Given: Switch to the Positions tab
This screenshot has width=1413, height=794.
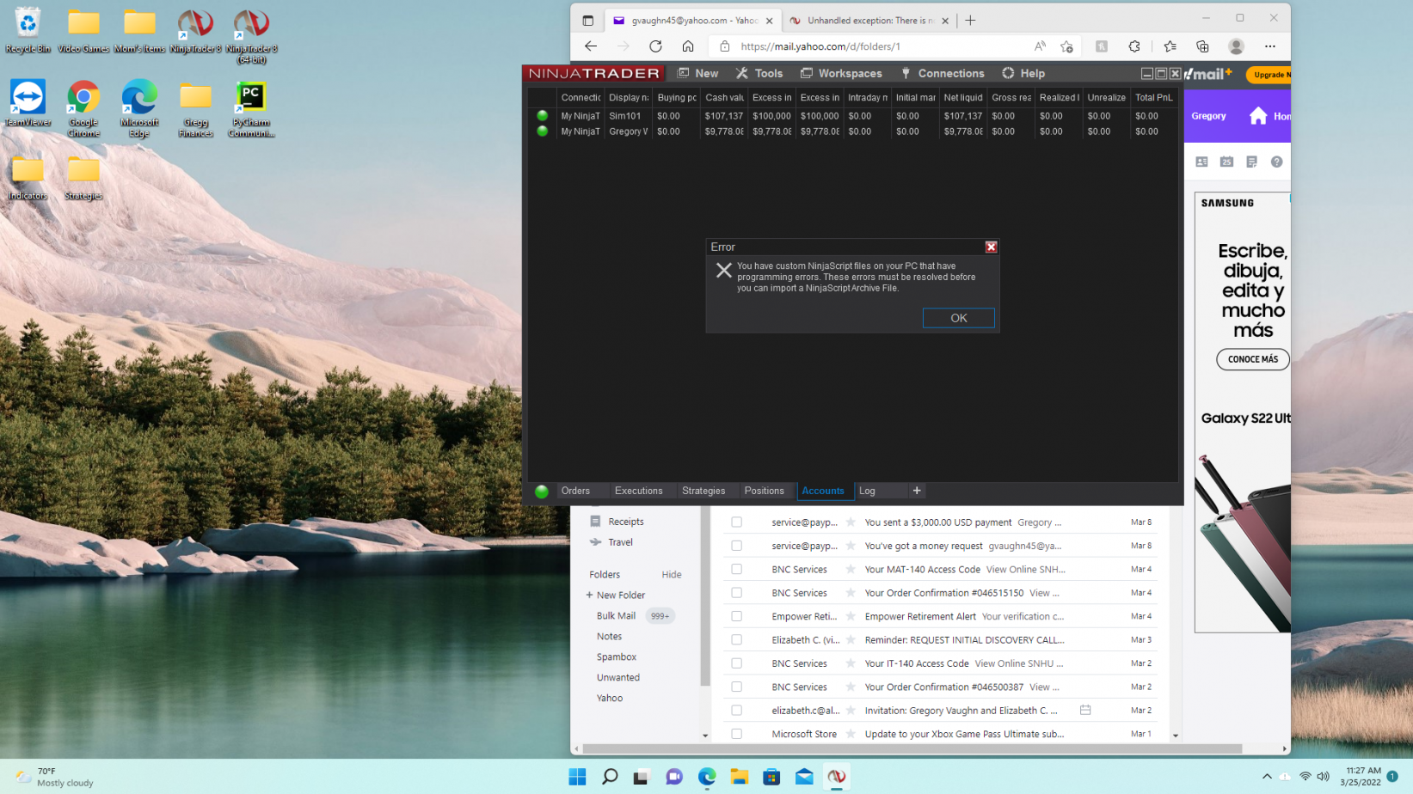Looking at the screenshot, I should 764,491.
